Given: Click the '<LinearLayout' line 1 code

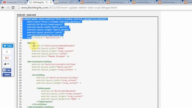Looking at the screenshot, I should pyautogui.click(x=65, y=19).
